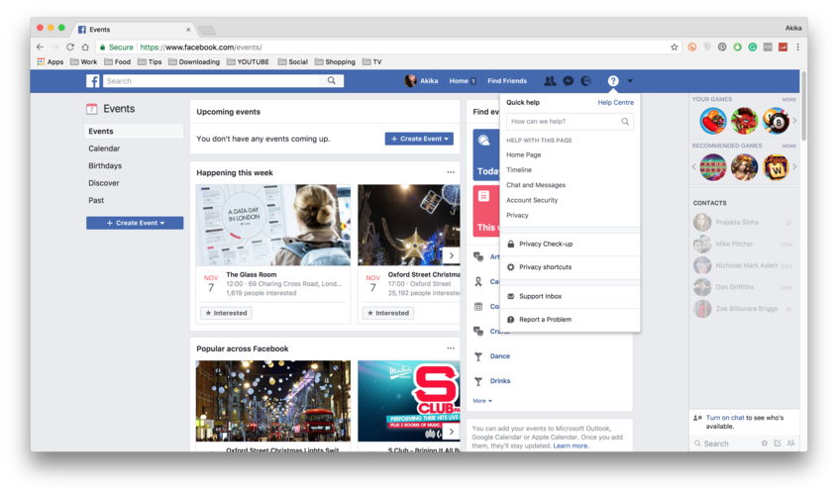
Task: Select Discover in the Events sidebar
Action: tap(104, 182)
